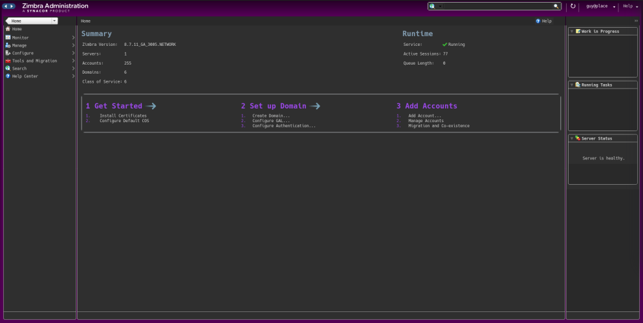
Task: Expand the Tools and Migration chevron
Action: point(73,61)
